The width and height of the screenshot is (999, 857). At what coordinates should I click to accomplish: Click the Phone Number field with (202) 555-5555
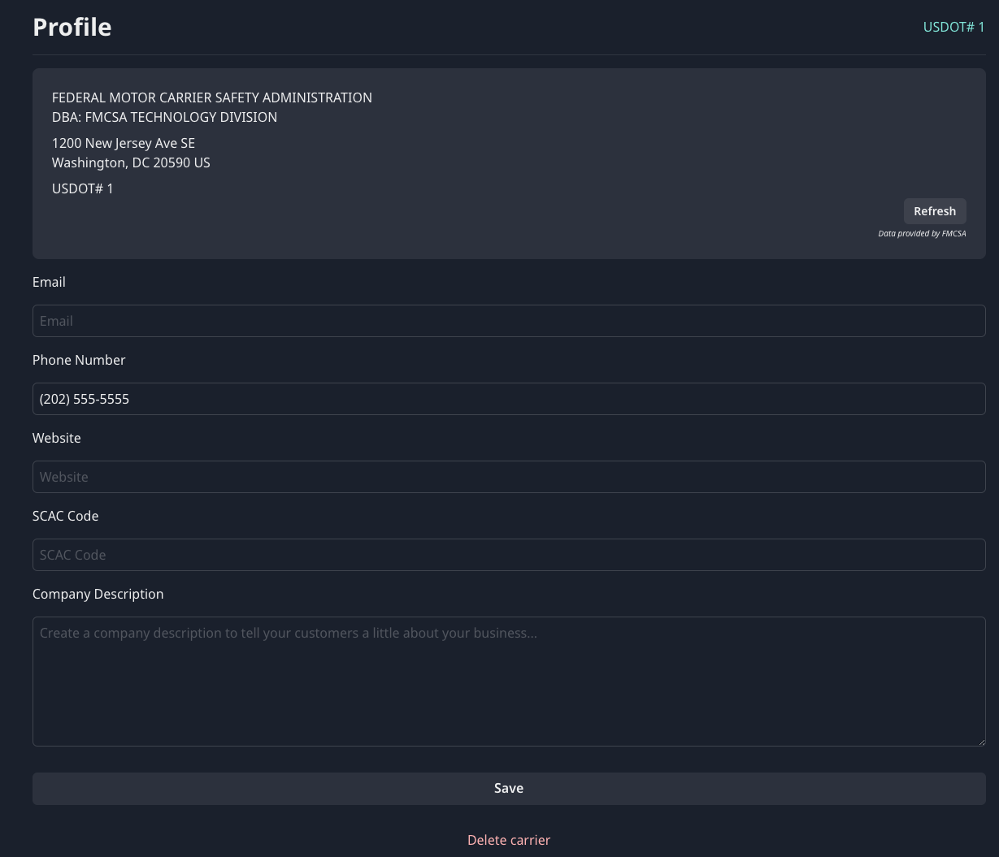[509, 399]
